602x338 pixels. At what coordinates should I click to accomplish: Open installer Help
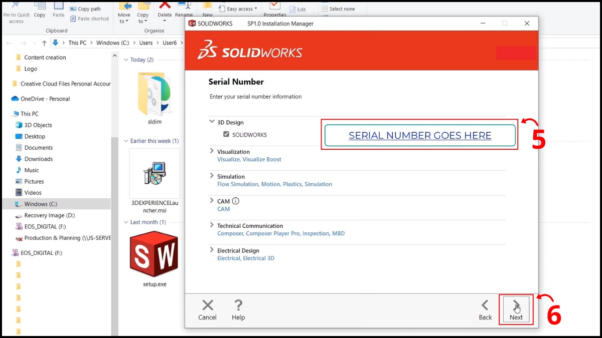[238, 309]
